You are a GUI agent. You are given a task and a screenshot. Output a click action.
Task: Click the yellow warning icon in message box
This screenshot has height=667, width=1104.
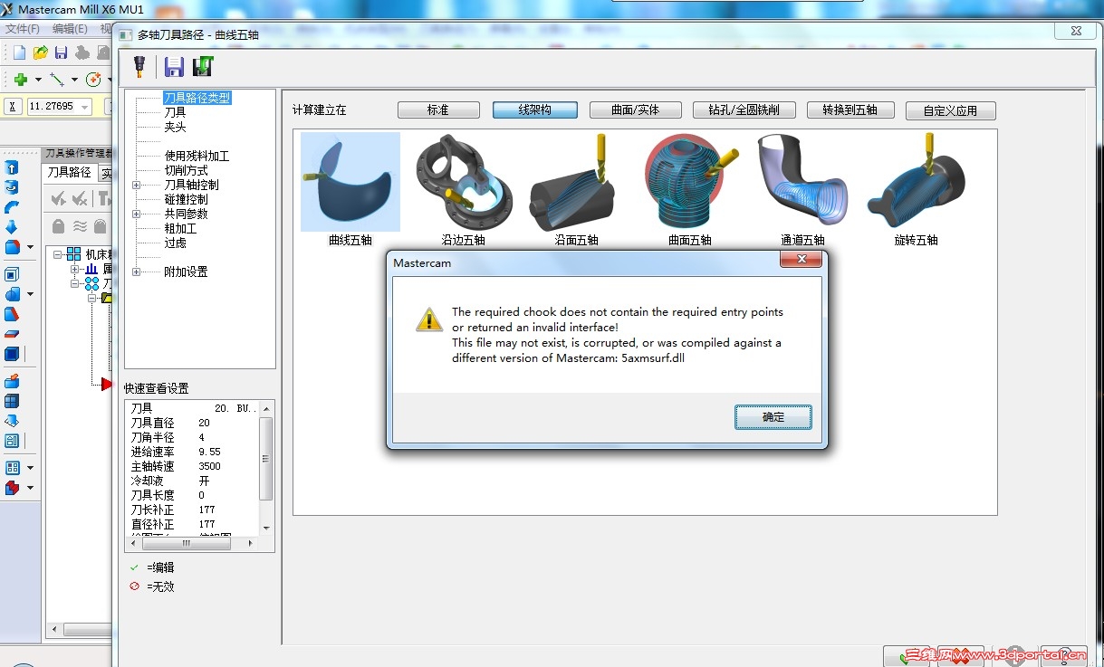coord(429,319)
